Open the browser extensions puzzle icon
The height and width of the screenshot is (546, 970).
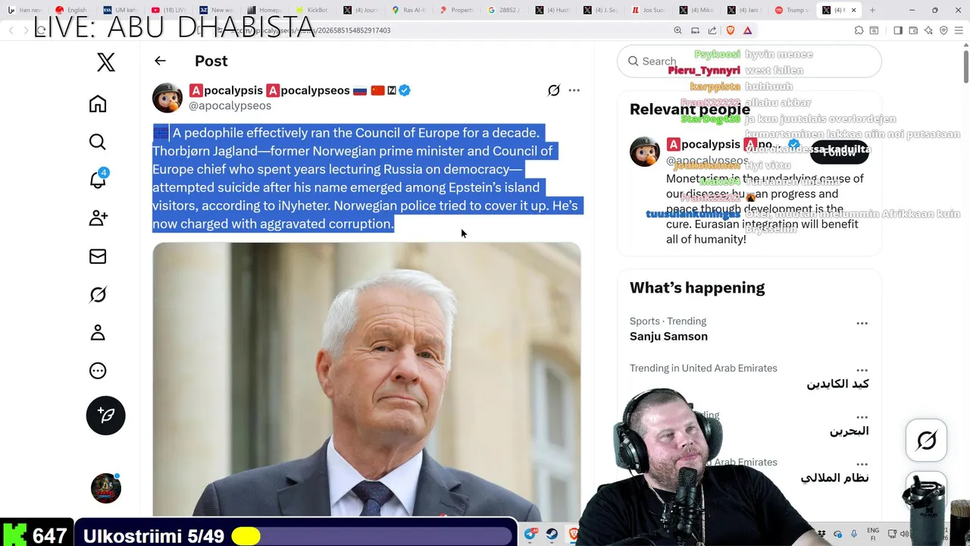[x=859, y=30]
